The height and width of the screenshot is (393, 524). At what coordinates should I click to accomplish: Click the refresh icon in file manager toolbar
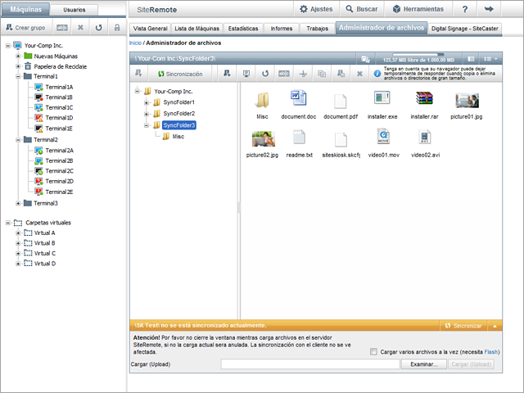coord(264,74)
